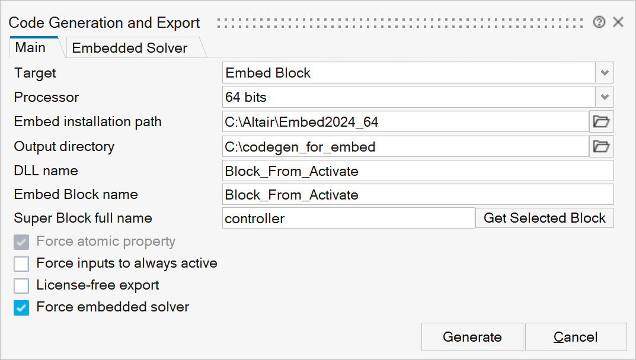Click the Output directory path field
Screen dimensions: 636x360
click(405, 147)
